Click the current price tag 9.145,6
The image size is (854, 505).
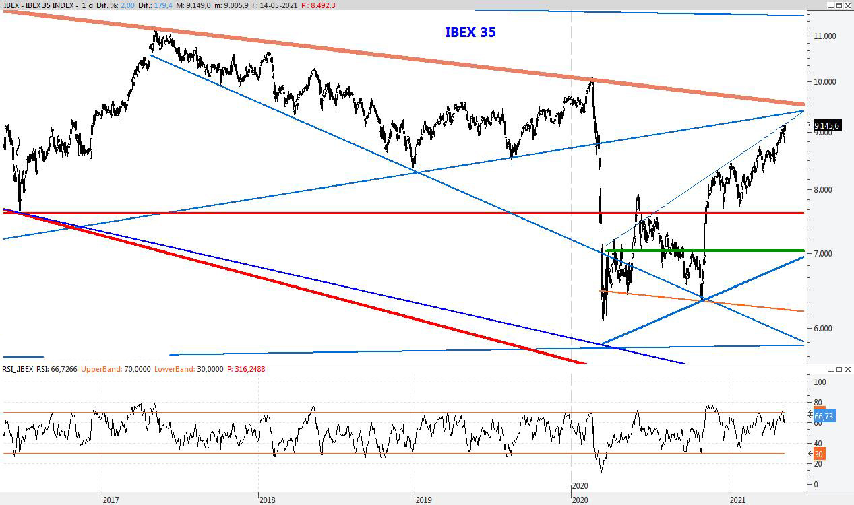click(x=830, y=125)
